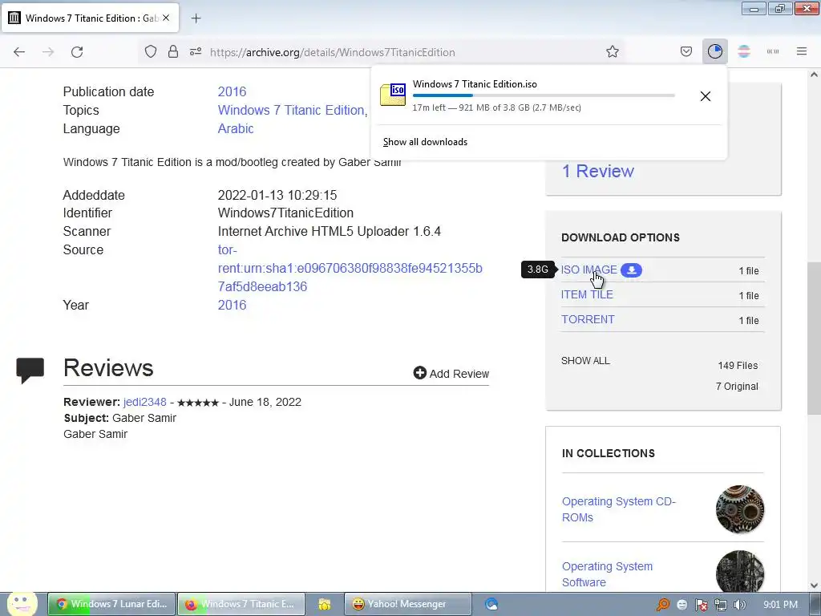Screen dimensions: 821x616
Task: Click the ISO file icon in the downloads panel
Action: pos(393,95)
